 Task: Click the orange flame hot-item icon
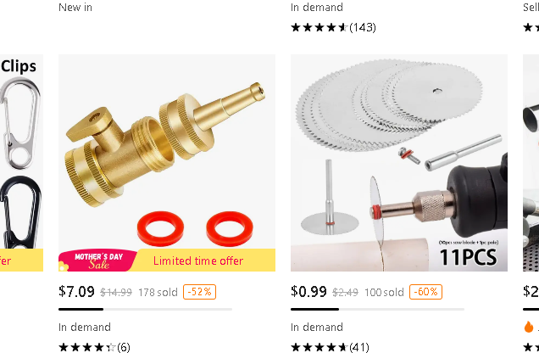pos(529,327)
